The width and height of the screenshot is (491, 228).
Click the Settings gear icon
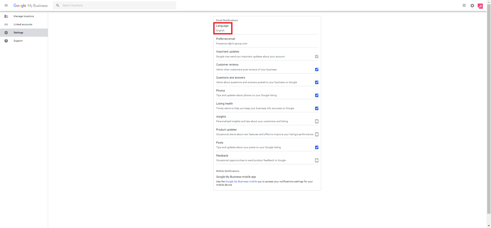[x=6, y=33]
